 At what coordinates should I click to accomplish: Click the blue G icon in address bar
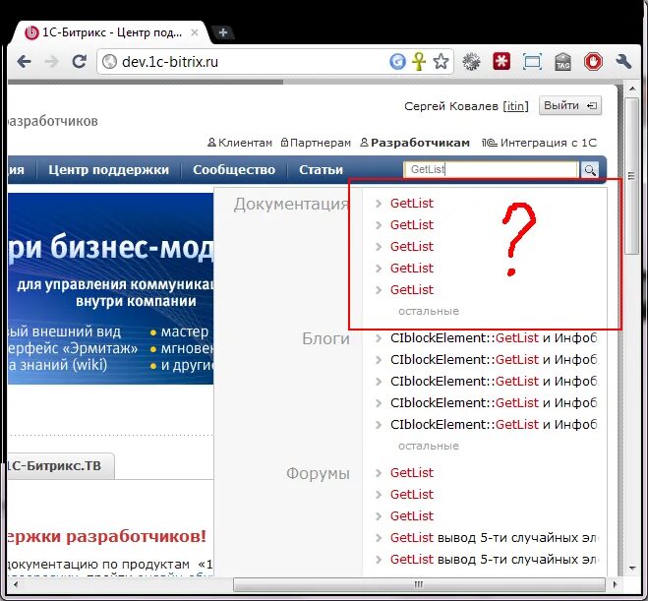click(397, 62)
